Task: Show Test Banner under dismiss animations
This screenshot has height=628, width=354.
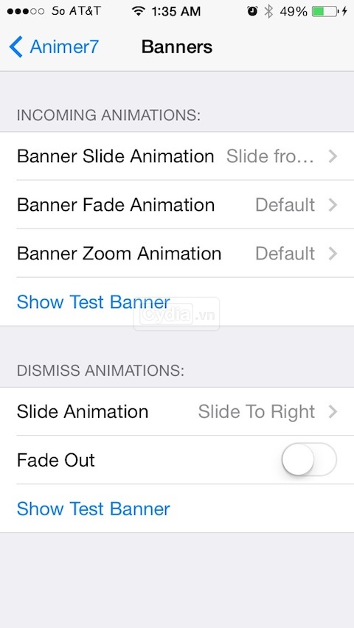Action: (94, 509)
